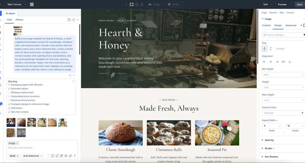Align image to the right

pos(277,62)
